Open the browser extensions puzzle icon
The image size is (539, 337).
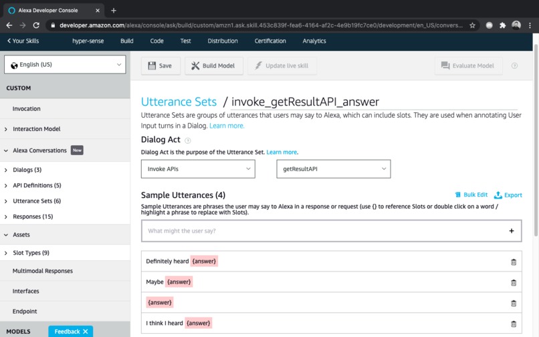pos(503,25)
